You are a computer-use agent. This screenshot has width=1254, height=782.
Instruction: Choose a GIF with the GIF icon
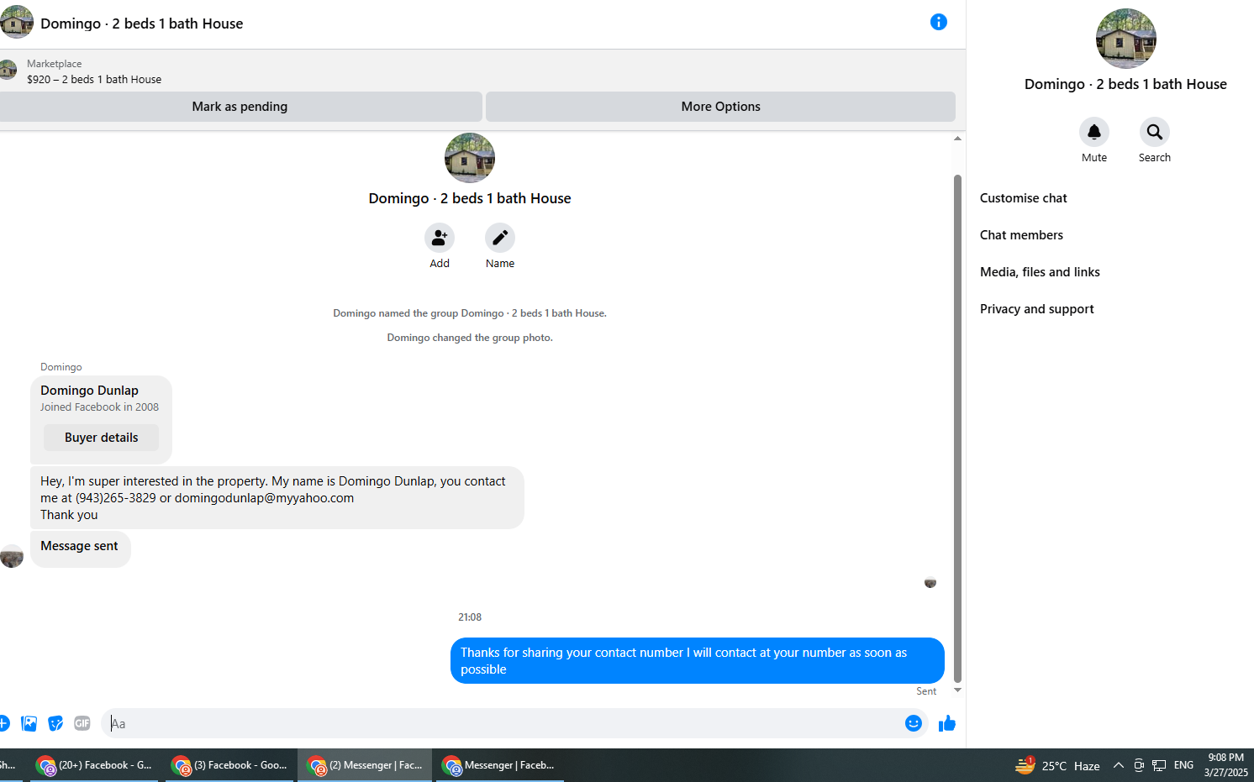(x=82, y=723)
